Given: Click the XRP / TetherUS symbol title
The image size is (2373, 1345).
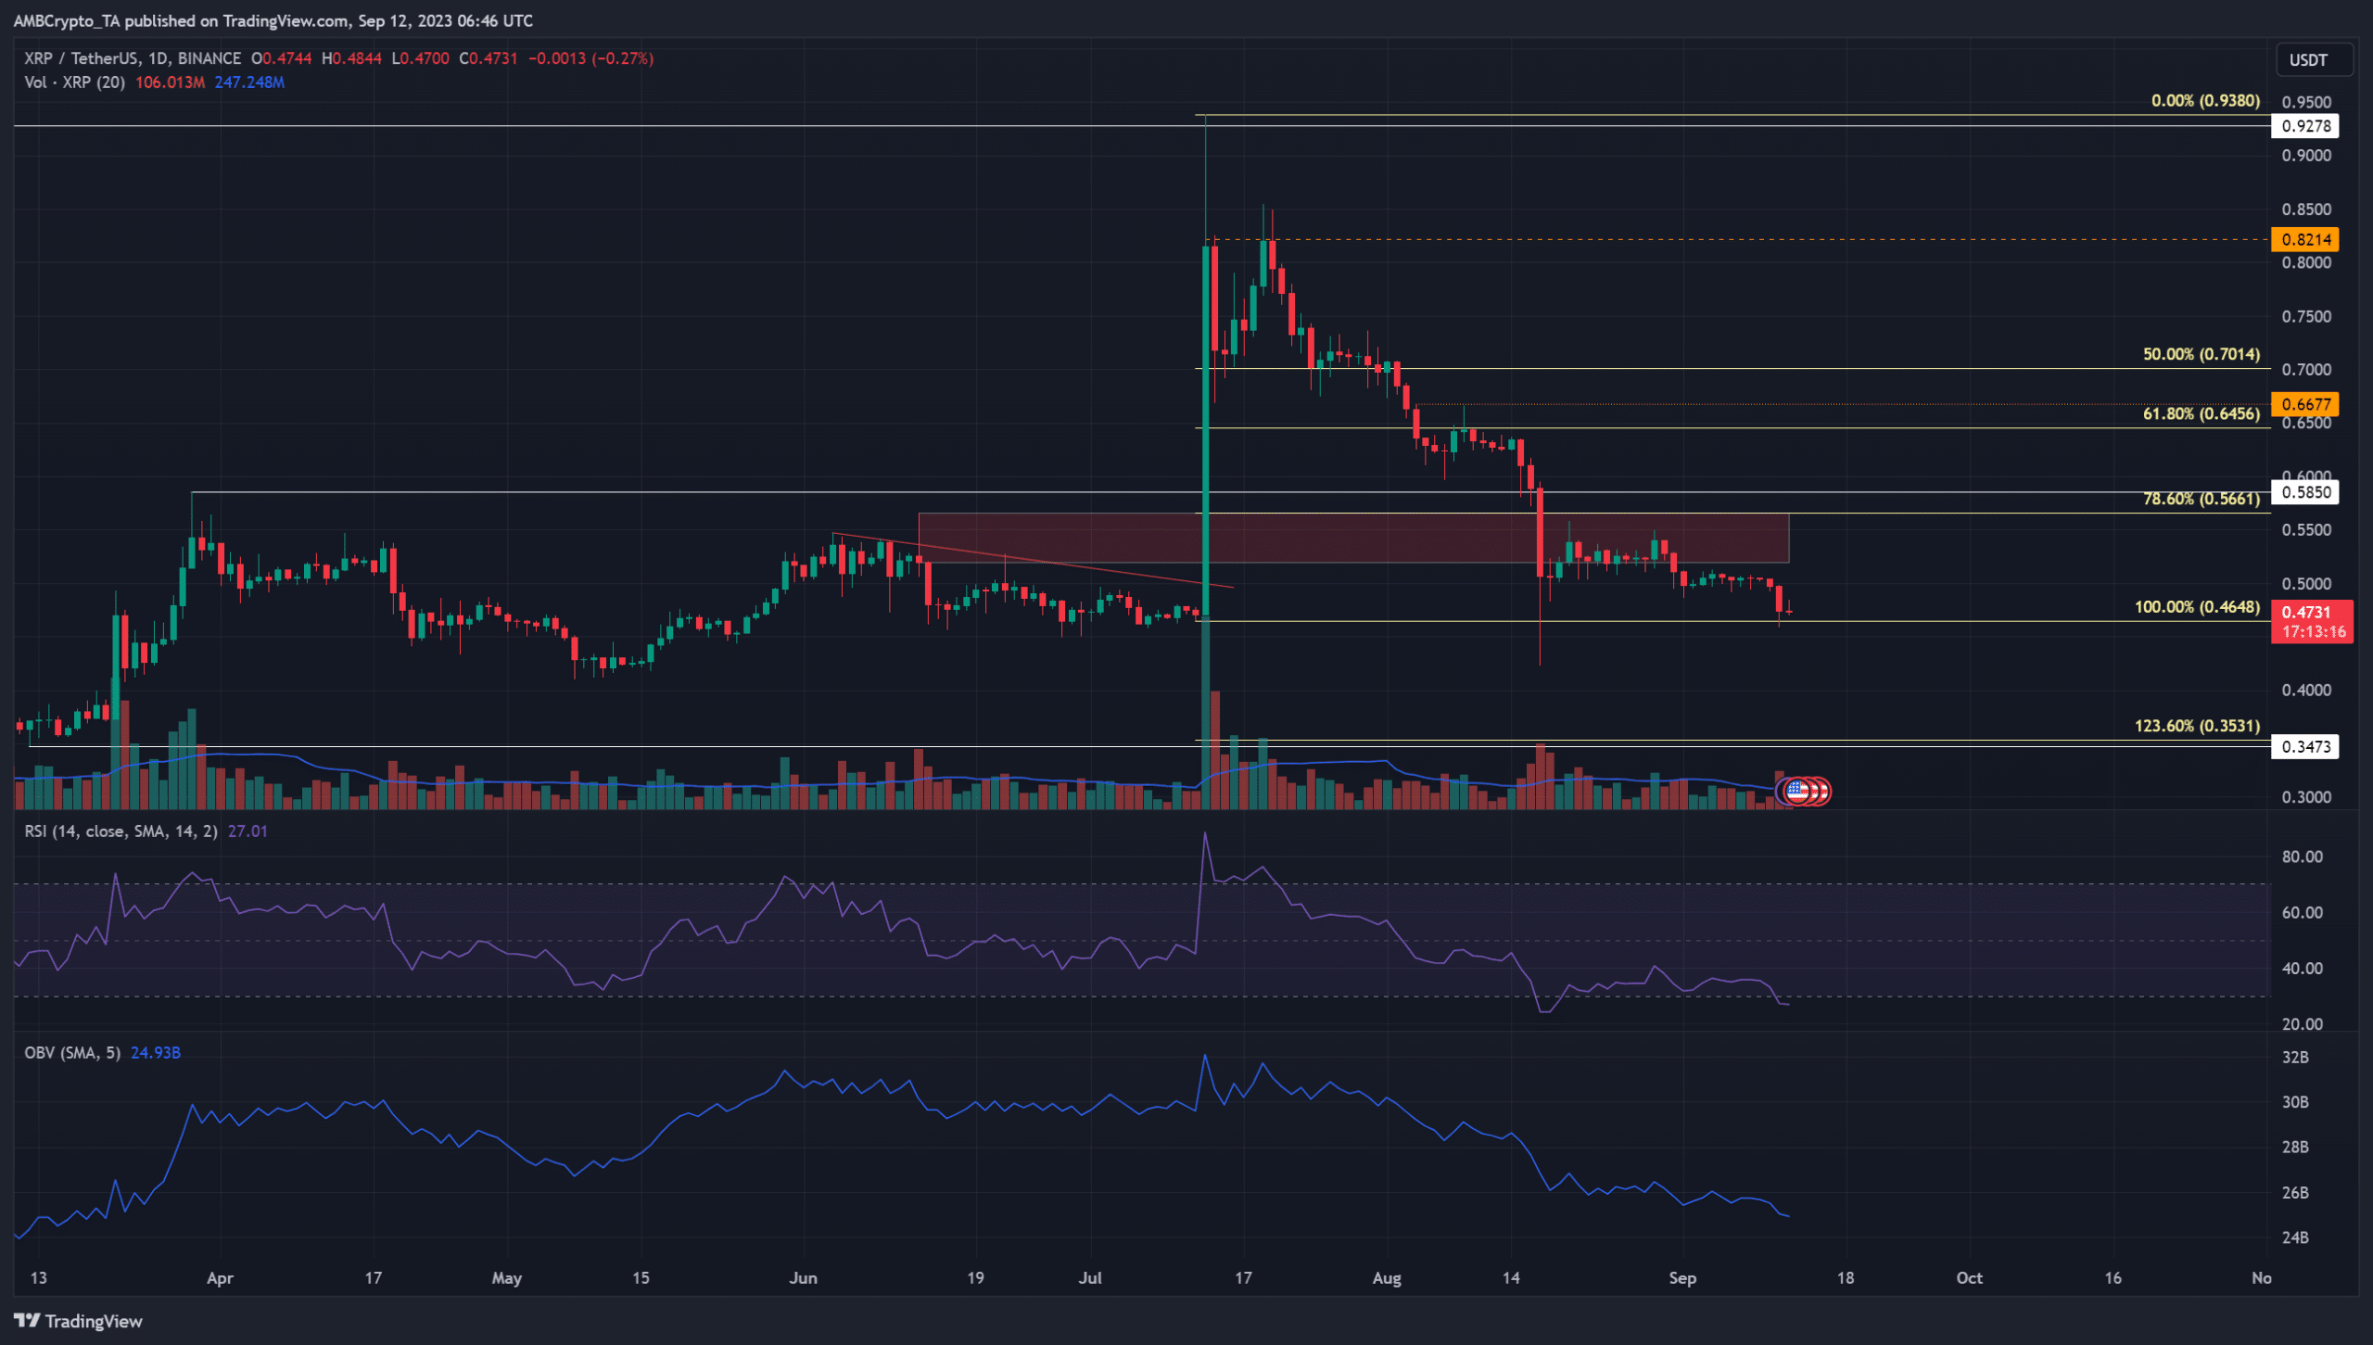Looking at the screenshot, I should (133, 58).
